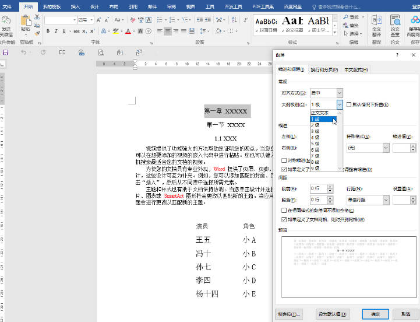Click the Clear Formatting eraser icon

click(133, 20)
